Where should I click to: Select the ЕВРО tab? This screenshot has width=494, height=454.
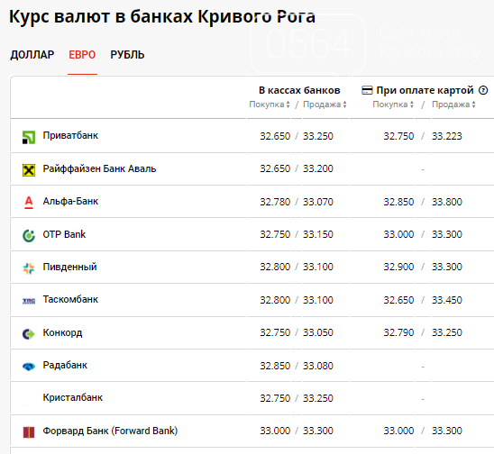(82, 55)
